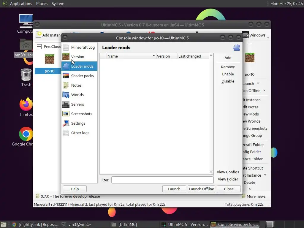Click the Minecraft Log paper icon

66,47
